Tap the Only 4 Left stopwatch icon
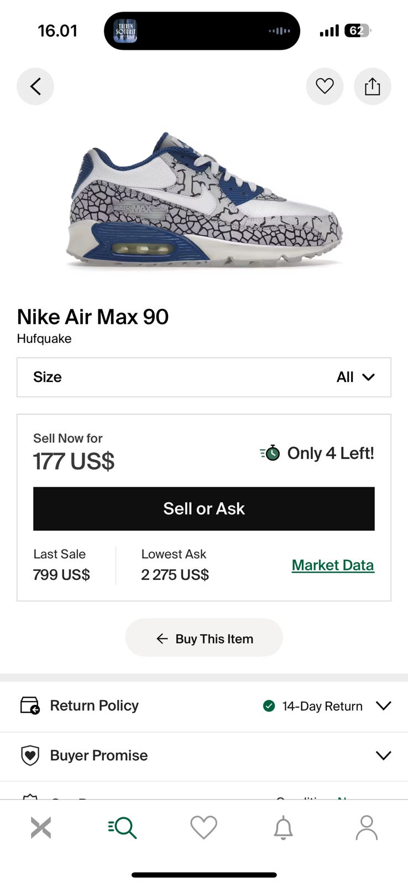 coord(270,453)
